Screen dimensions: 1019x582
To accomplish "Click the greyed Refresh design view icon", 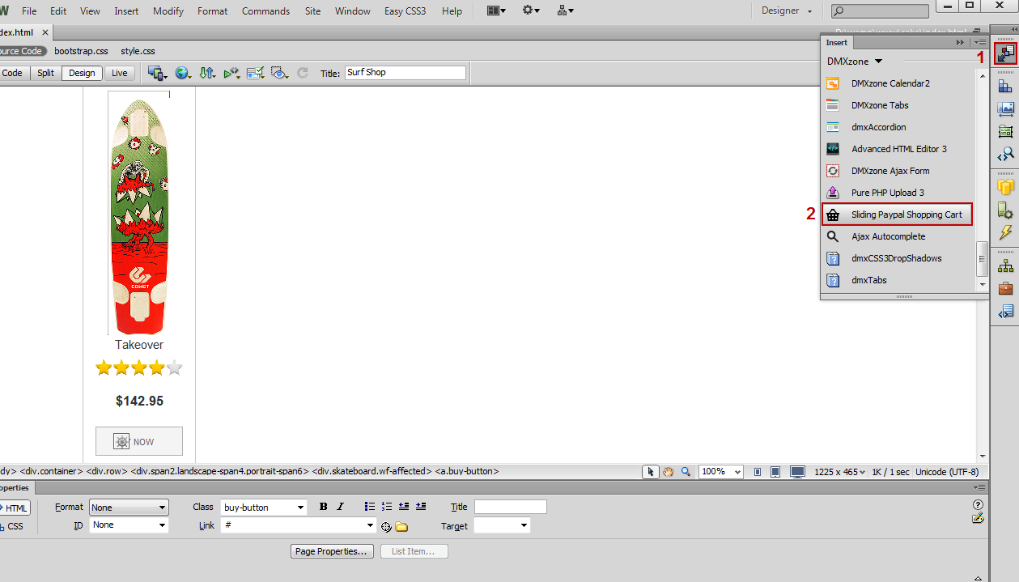I will pos(303,73).
